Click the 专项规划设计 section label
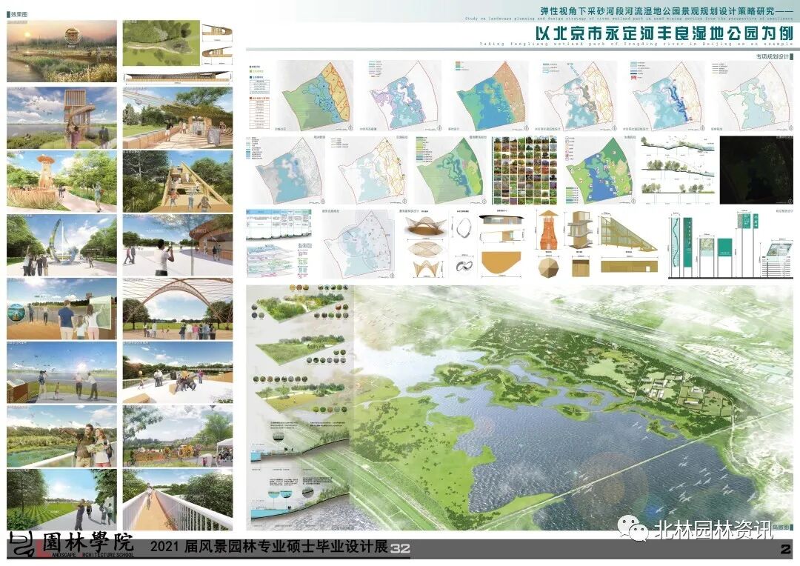 773,56
